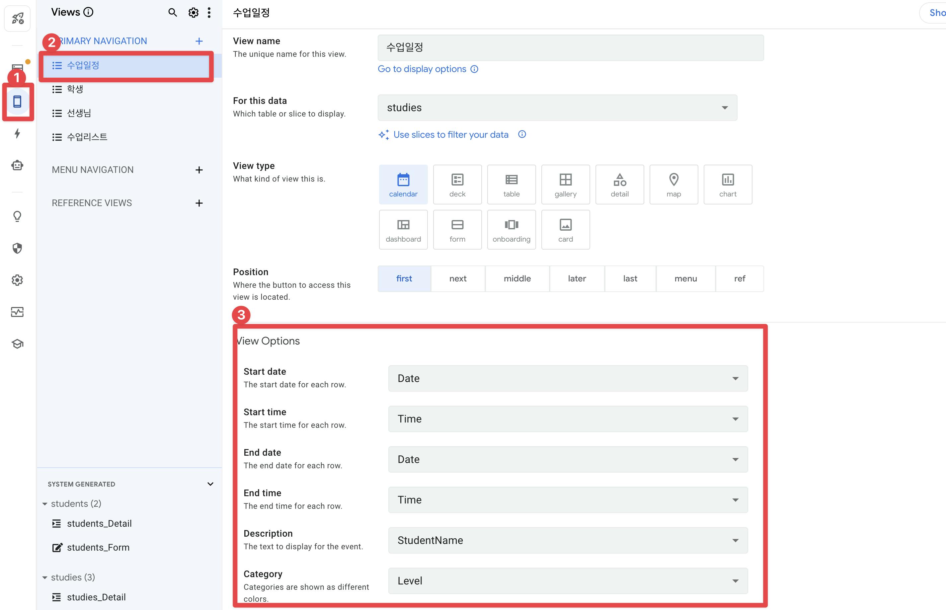Viewport: 946px width, 610px height.
Task: Add a new primary navigation view
Action: click(x=199, y=41)
